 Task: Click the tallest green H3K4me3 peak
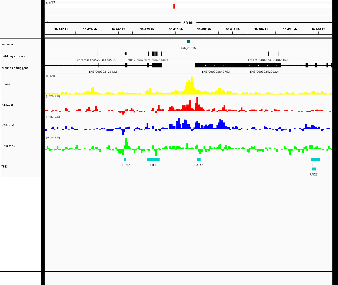126,144
